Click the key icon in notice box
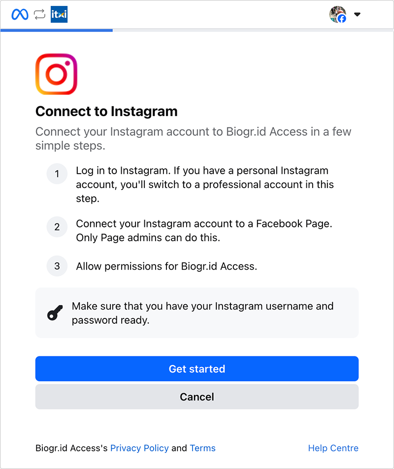Screen dimensions: 394x469 (55, 313)
